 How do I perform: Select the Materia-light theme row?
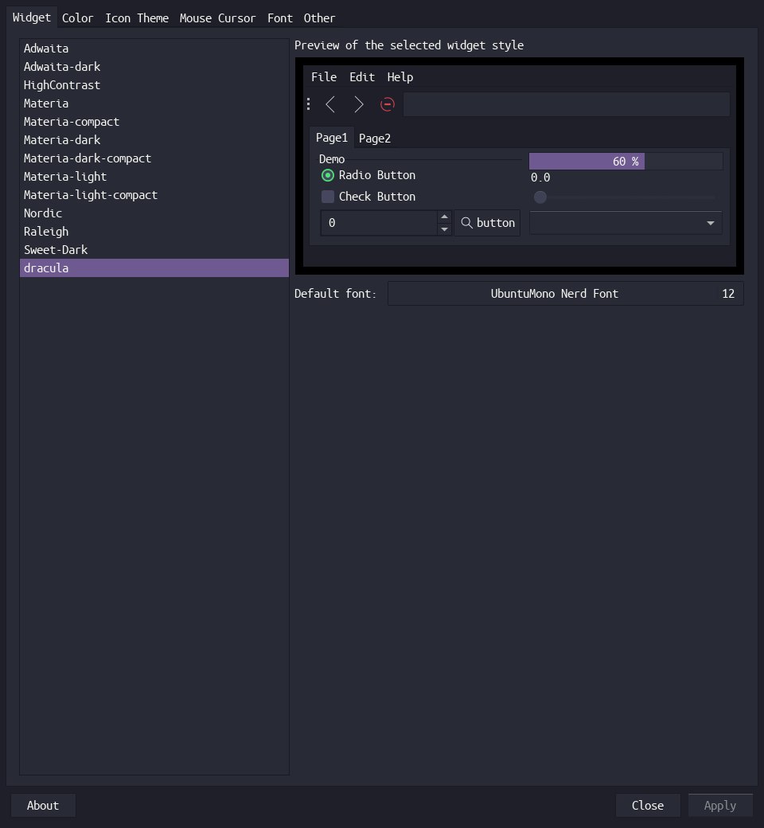tap(154, 177)
